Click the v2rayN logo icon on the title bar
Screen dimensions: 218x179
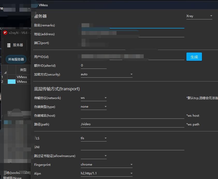coord(5,33)
